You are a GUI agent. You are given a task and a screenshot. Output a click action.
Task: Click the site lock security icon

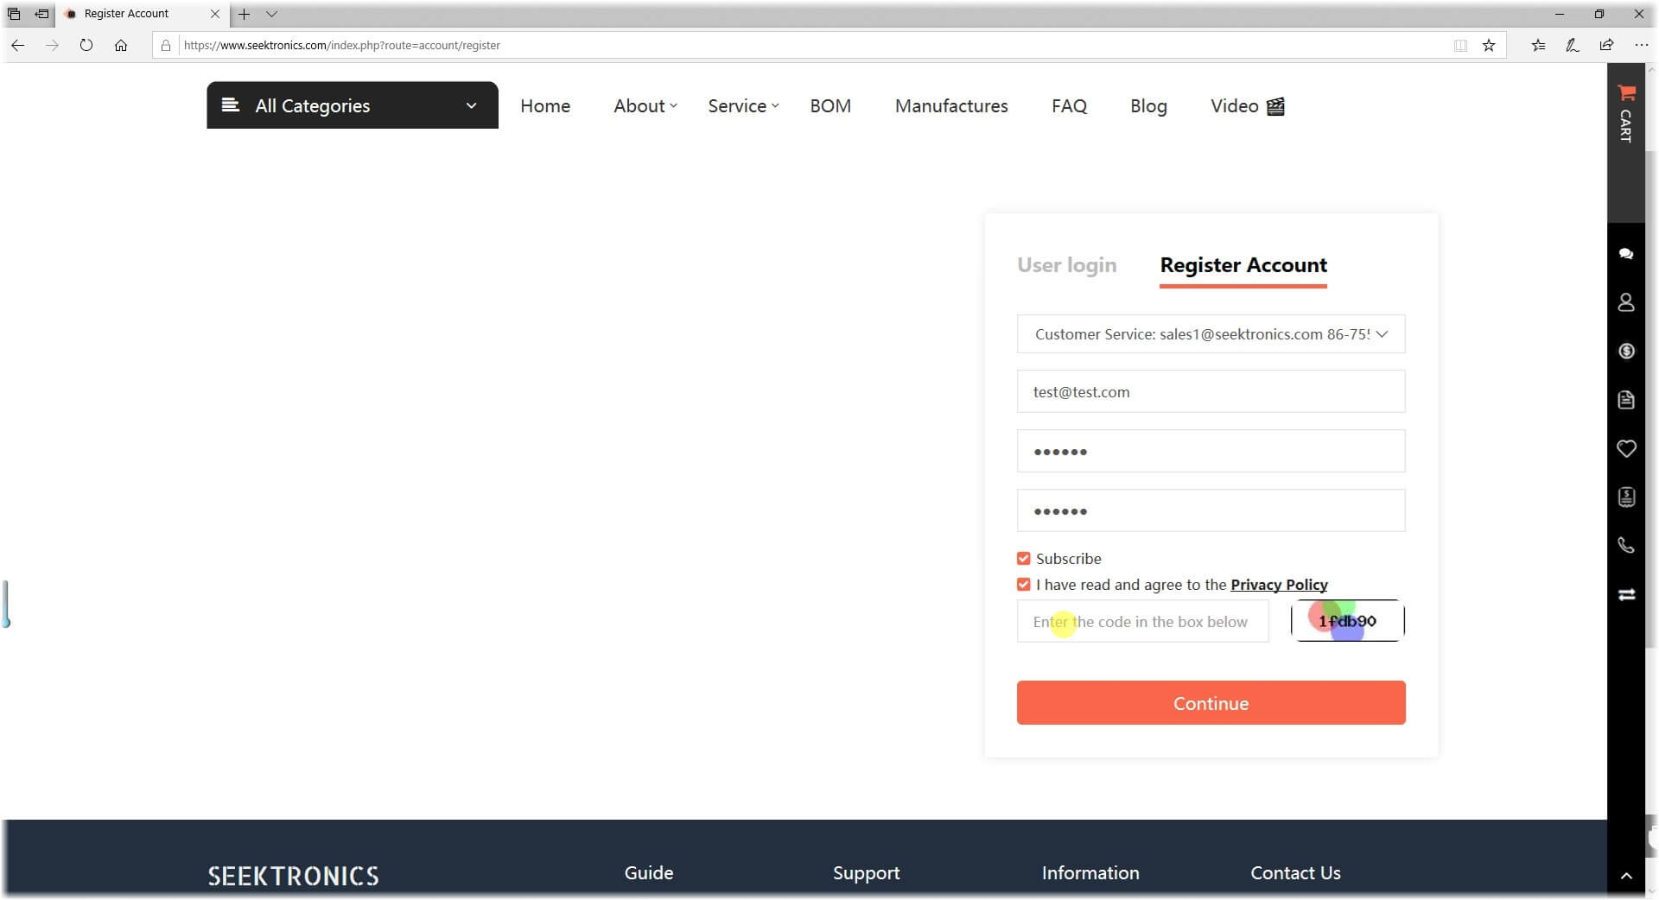166,45
